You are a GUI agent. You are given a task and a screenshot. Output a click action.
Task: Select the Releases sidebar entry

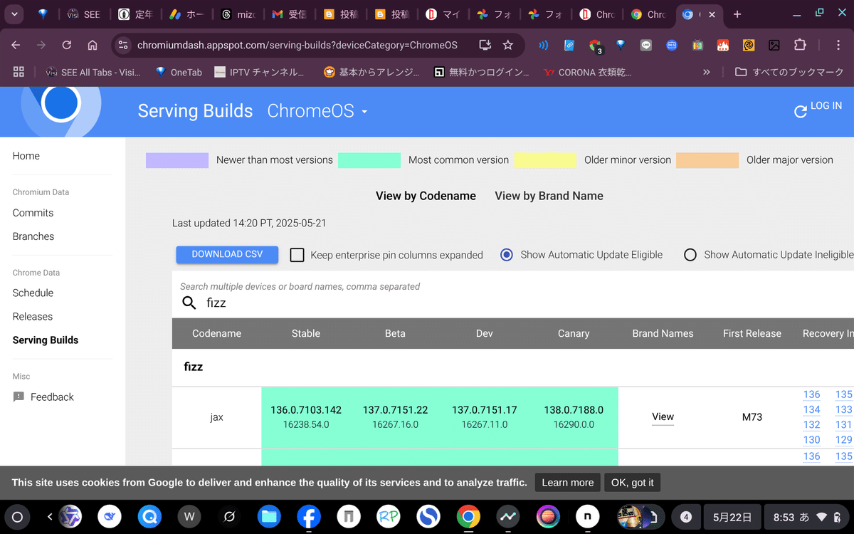[33, 316]
